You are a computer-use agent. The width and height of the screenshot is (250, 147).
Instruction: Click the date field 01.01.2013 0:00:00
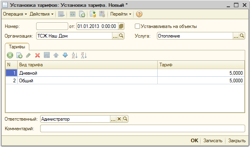[x=97, y=26]
